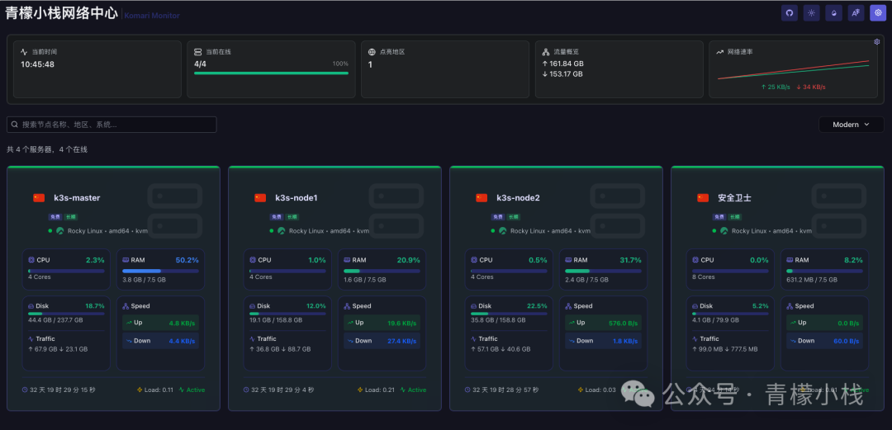892x430 pixels.
Task: Click the RAM icon on k3s-master
Action: click(126, 260)
